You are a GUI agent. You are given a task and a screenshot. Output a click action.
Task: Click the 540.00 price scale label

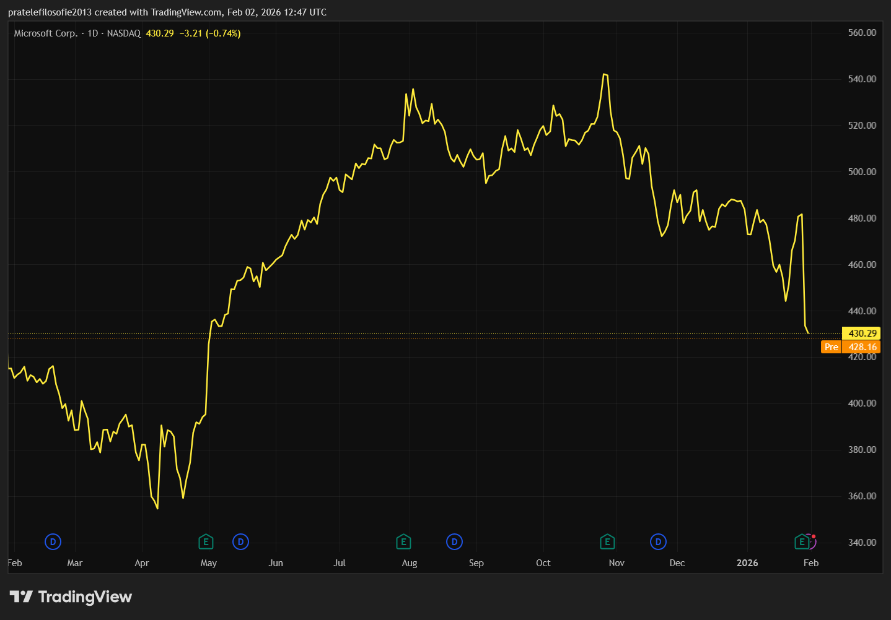coord(862,79)
